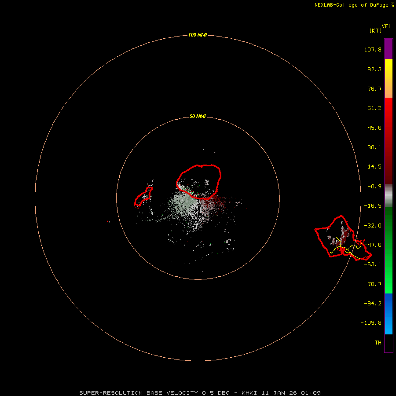Image resolution: width=396 pixels, height=396 pixels.
Task: Select the blue segment of the velocity scale
Action: pyautogui.click(x=389, y=314)
